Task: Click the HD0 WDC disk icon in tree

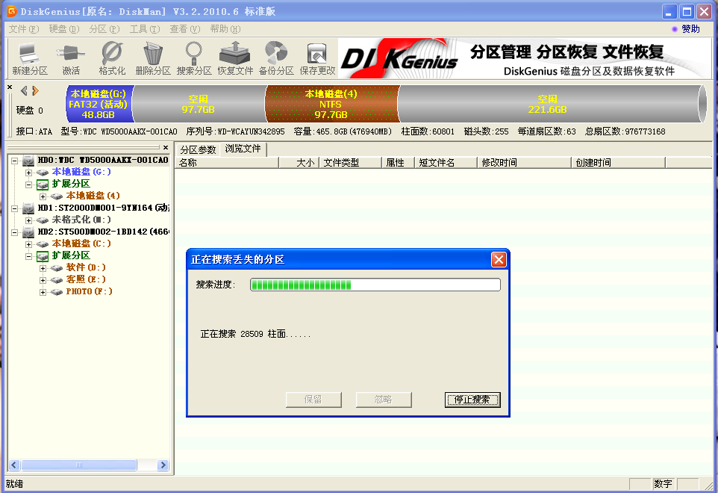Action: (28, 161)
